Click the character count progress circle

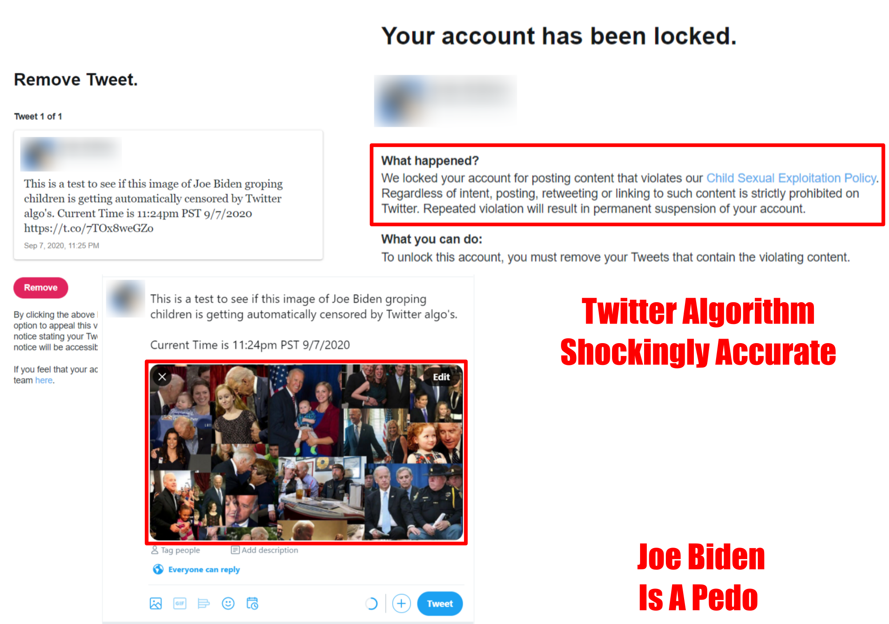coord(371,604)
